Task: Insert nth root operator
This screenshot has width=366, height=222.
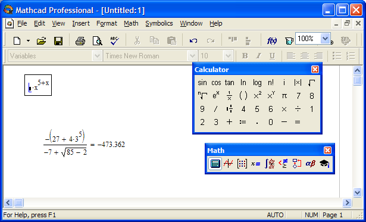Action: tap(202, 96)
